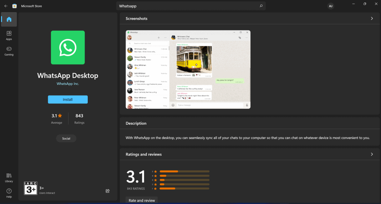Select the Social category tag
The image size is (381, 204).
click(66, 138)
